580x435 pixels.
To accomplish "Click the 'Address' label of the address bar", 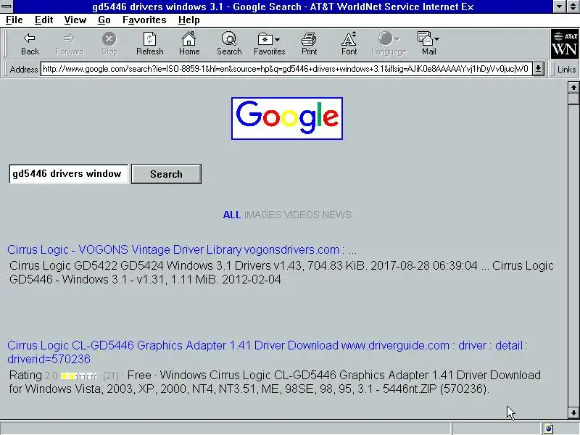I will 24,69.
